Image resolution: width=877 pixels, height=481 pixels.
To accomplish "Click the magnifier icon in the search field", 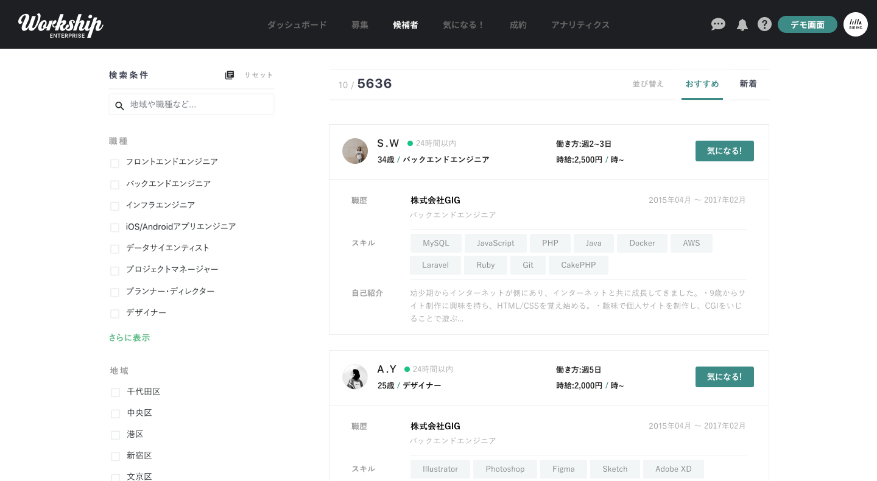I will pos(119,105).
